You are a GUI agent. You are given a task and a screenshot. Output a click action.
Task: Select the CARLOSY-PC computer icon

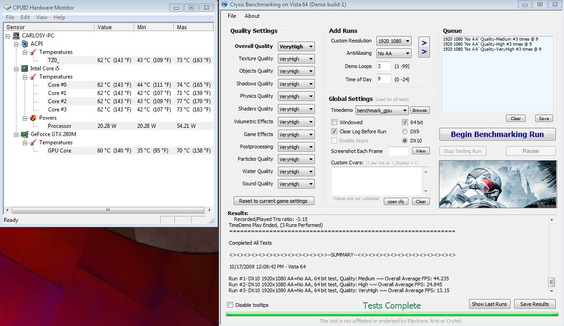[x=16, y=36]
